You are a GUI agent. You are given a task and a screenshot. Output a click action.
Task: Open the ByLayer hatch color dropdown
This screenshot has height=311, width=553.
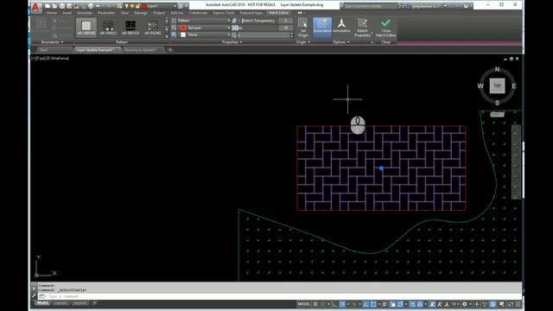click(205, 28)
